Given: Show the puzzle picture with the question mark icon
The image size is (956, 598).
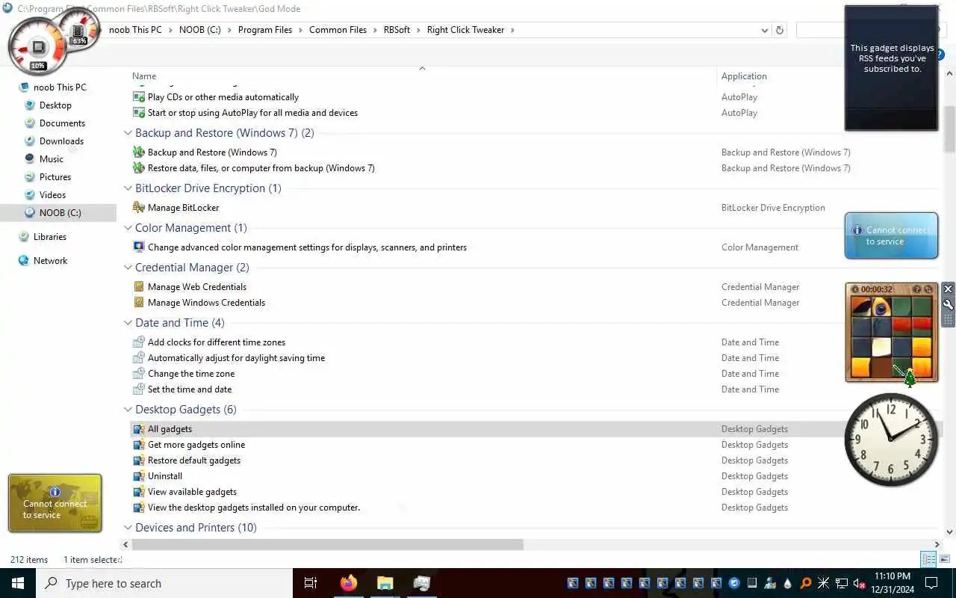Looking at the screenshot, I should (917, 289).
